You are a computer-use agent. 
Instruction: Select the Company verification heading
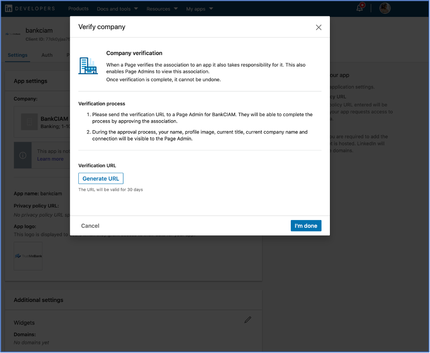(x=134, y=53)
